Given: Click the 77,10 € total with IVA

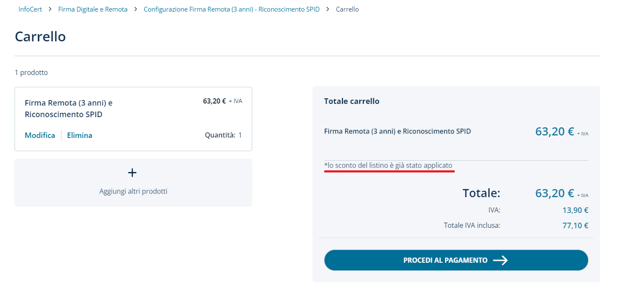Looking at the screenshot, I should [575, 225].
